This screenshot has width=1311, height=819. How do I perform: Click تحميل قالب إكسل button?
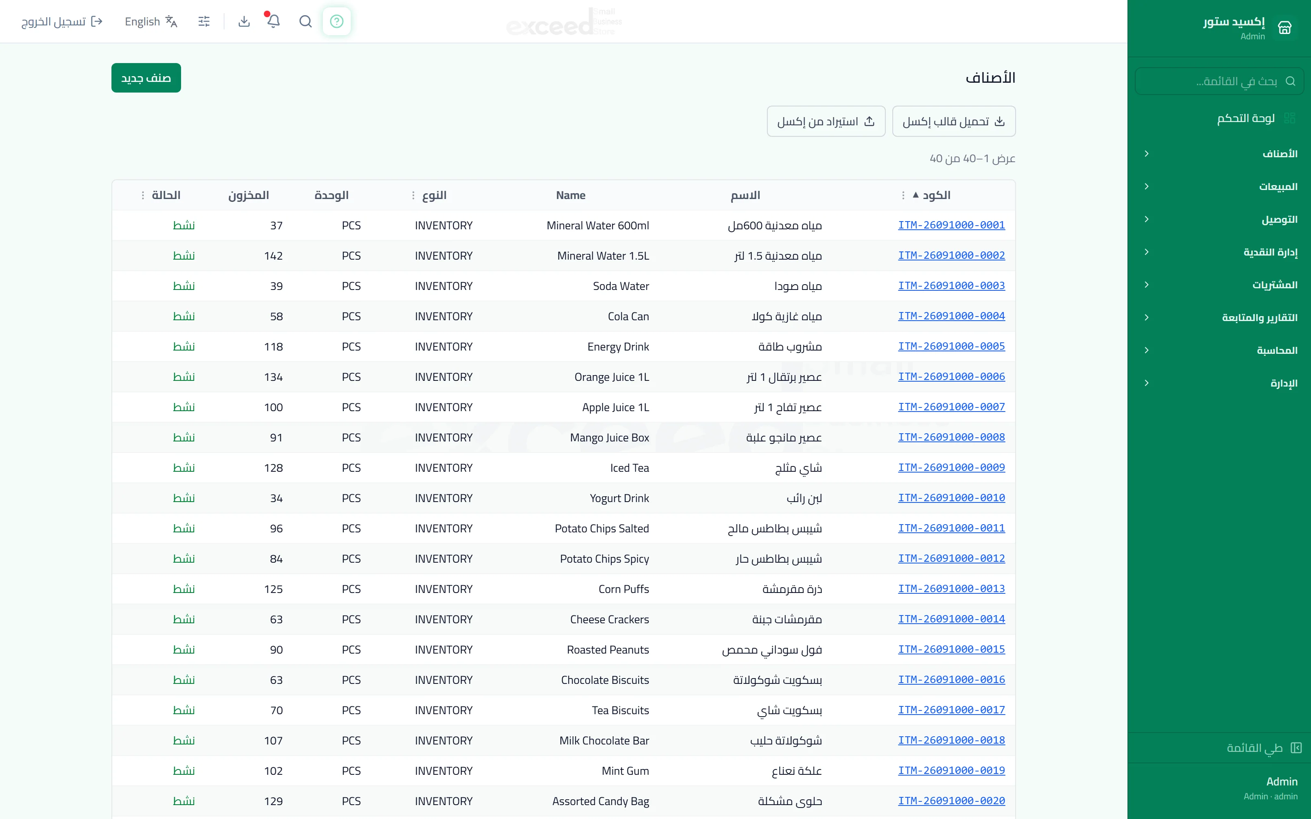click(x=953, y=121)
